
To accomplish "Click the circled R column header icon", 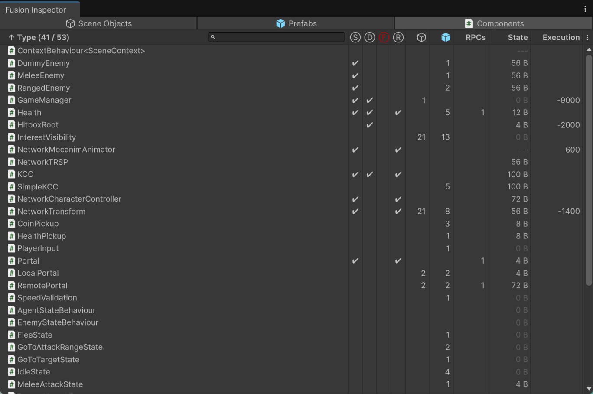I will (398, 37).
